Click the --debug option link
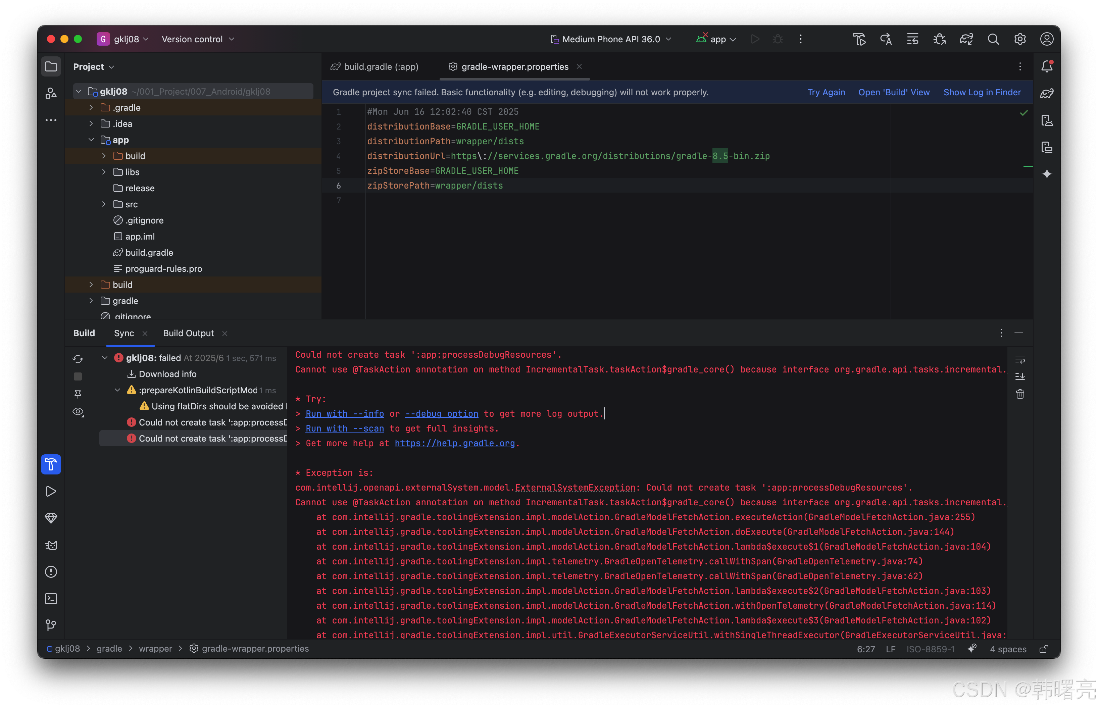 coord(441,414)
